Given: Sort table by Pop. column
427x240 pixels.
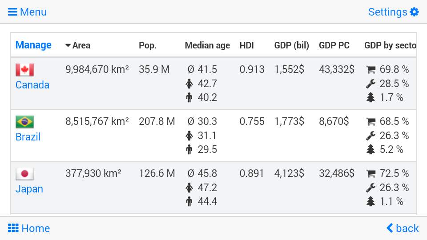Looking at the screenshot, I should [x=148, y=45].
